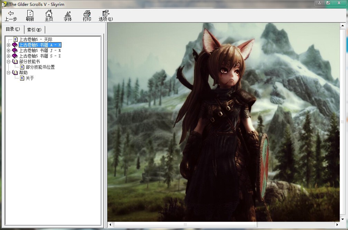Open the 字体 font tool
Image resolution: width=348 pixels, height=230 pixels.
point(68,16)
